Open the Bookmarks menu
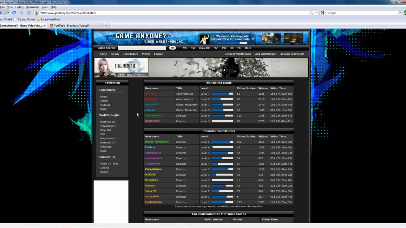The image size is (406, 228). click(x=33, y=7)
